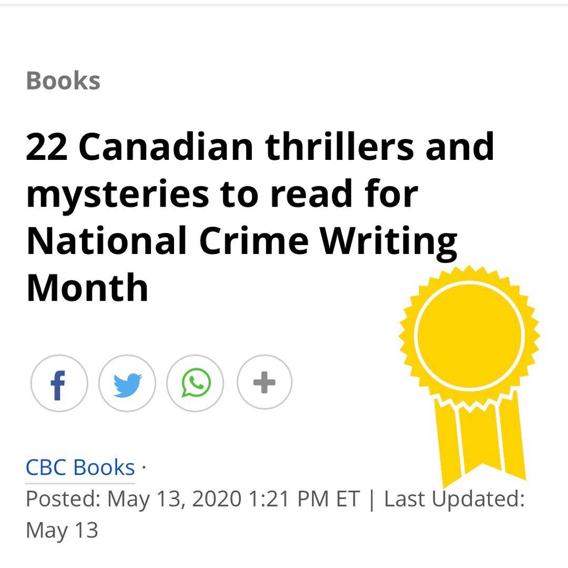568x568 pixels.
Task: Go to the Books section label
Action: (63, 80)
